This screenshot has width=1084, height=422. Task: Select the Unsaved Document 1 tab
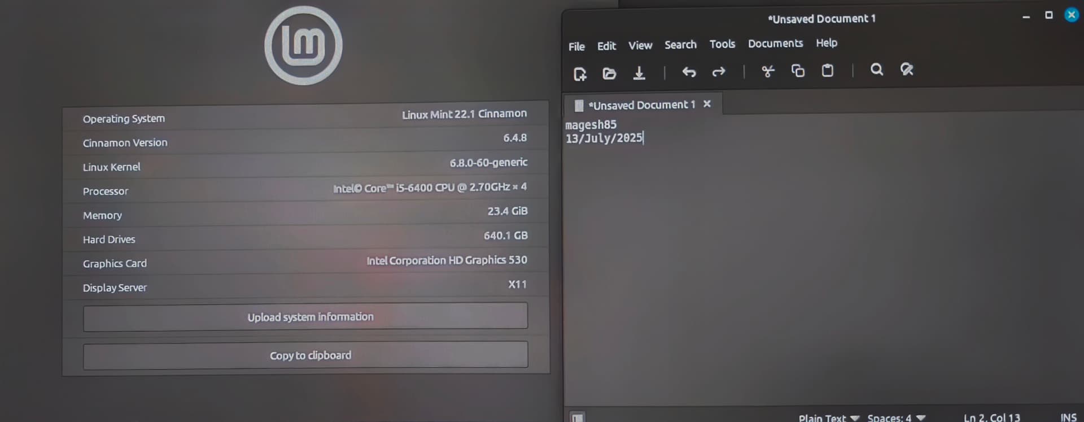click(641, 105)
